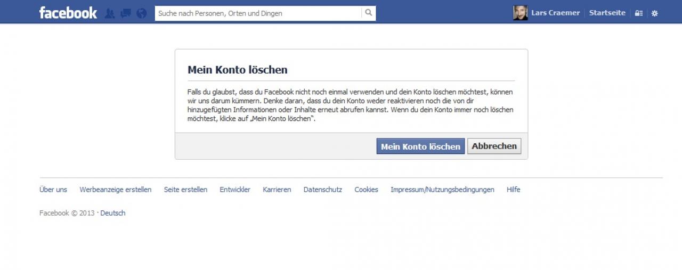682x270 pixels.
Task: Confirm with 'Mein Konto löschen' button
Action: (420, 146)
